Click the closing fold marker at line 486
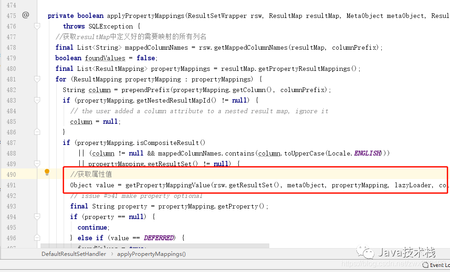Viewport: 450px width, 272px height. tap(37, 132)
